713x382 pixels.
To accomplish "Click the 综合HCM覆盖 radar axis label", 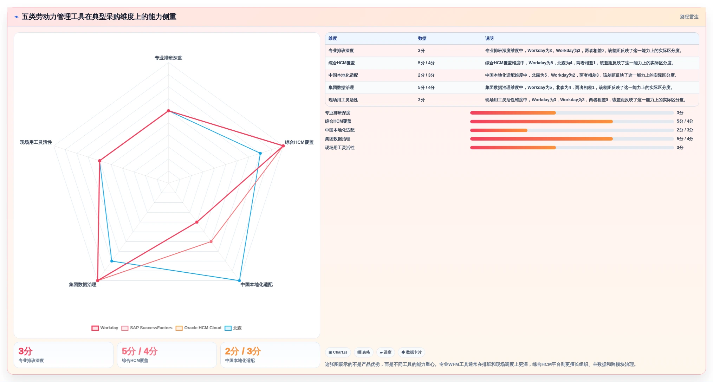I will coord(299,142).
